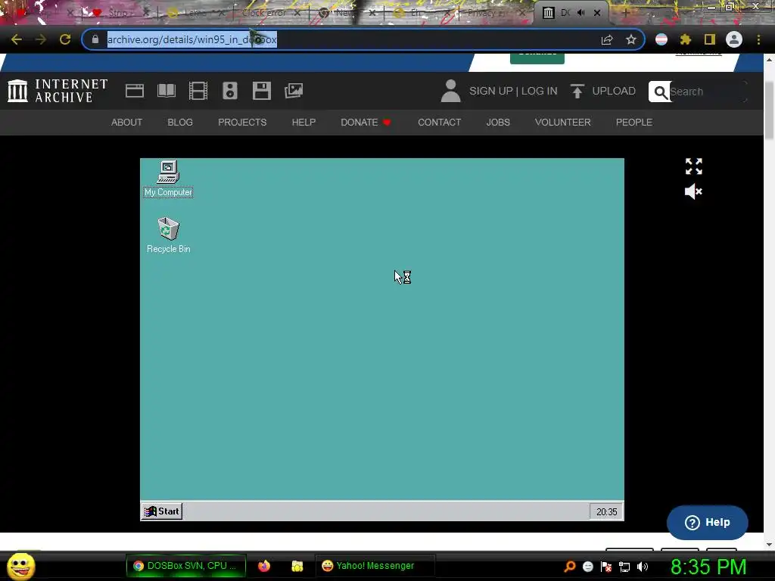
Task: Open the smiley Start orb in taskbar
Action: [x=21, y=566]
